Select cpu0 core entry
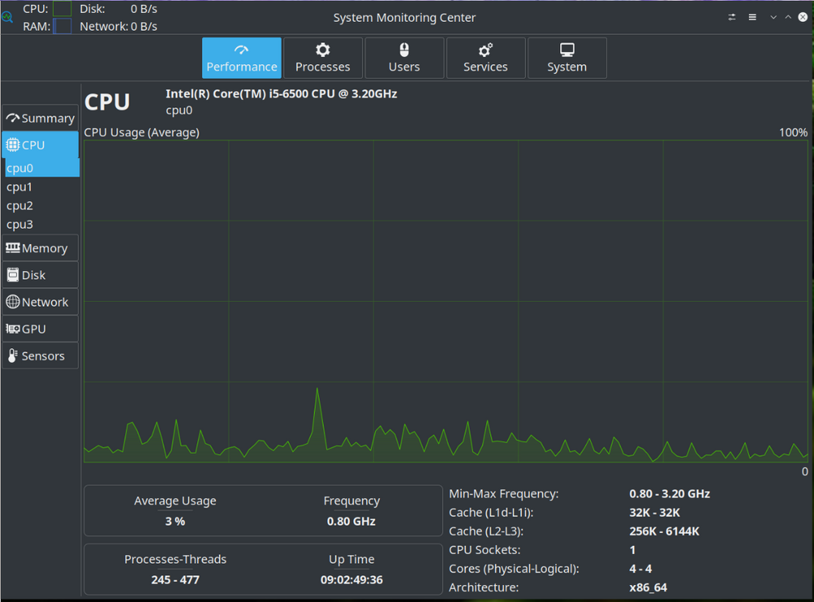 tap(42, 168)
